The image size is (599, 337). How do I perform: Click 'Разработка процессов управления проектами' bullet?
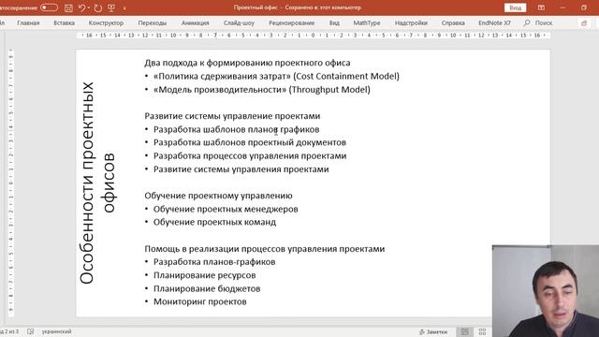pyautogui.click(x=250, y=156)
